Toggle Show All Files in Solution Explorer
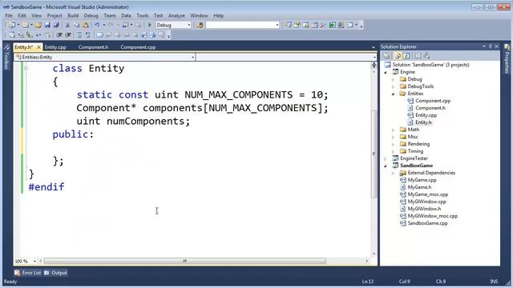This screenshot has width=513, height=288. click(398, 56)
